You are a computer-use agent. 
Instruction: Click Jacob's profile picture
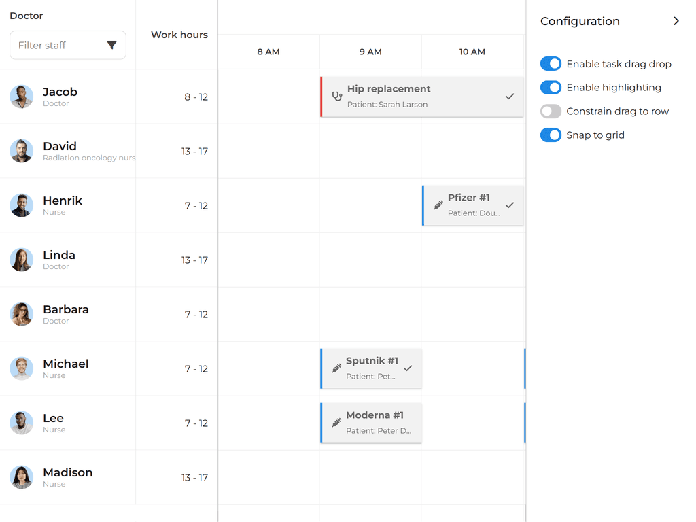point(21,97)
